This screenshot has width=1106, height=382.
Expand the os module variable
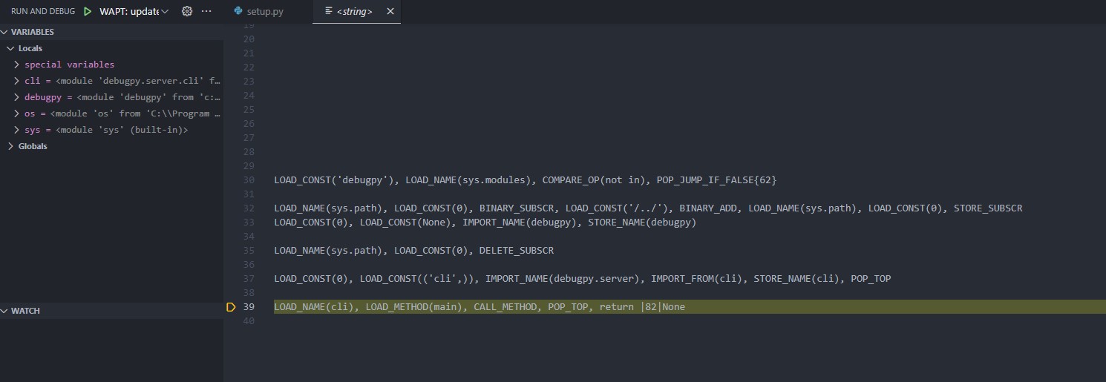tap(17, 113)
